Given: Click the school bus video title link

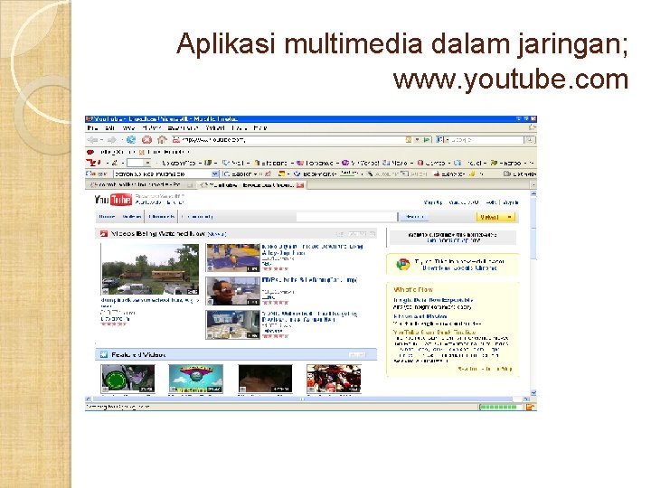Looking at the screenshot, I should tap(150, 303).
